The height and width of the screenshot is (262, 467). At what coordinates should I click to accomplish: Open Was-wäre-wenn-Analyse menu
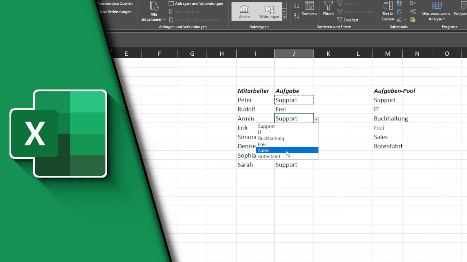pyautogui.click(x=437, y=11)
